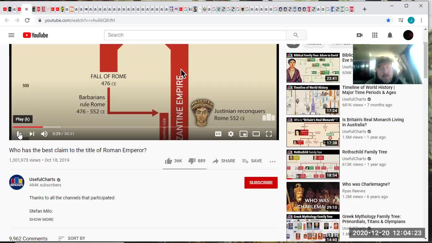
Task: Click the YouTube search field
Action: click(x=195, y=35)
